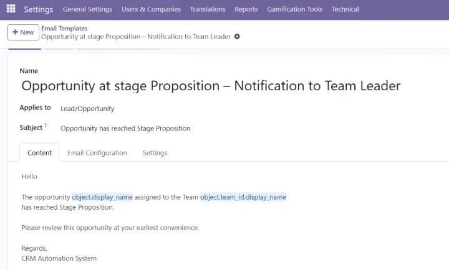
Task: Switch to the Settings tab
Action: click(155, 153)
